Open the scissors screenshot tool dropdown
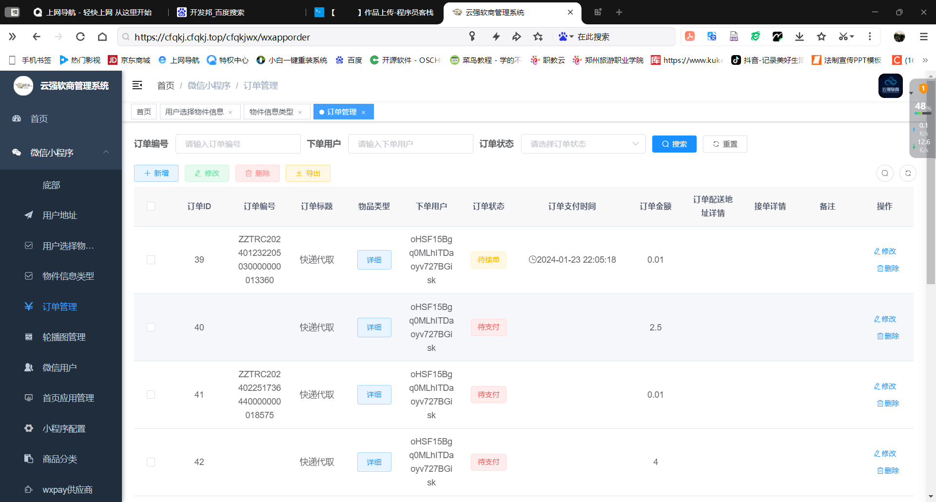The height and width of the screenshot is (502, 936). coord(847,37)
